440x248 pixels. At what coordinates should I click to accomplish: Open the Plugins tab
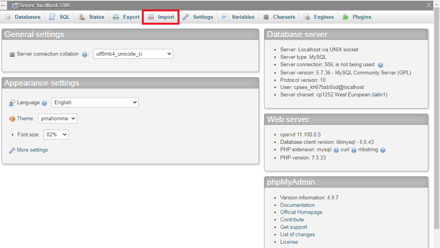click(357, 17)
